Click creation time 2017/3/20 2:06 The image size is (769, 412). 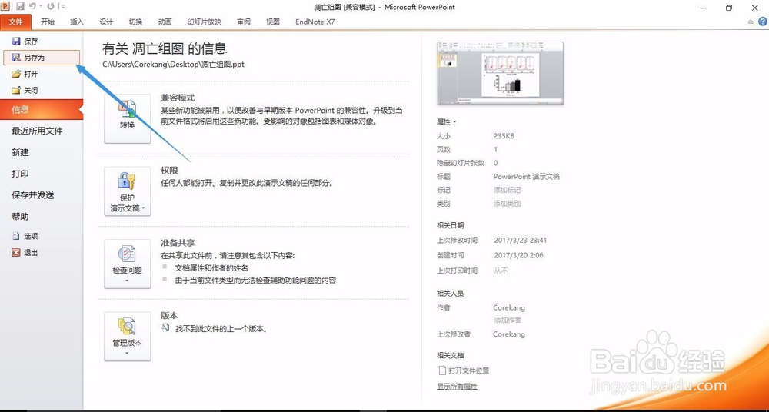[518, 255]
